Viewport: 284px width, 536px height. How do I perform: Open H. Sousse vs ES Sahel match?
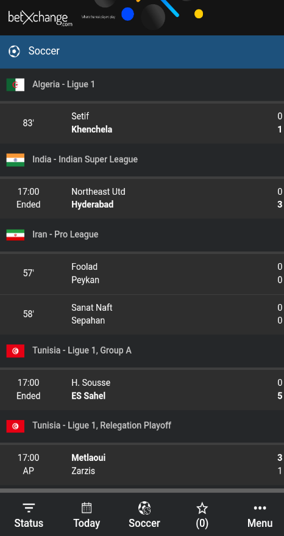(142, 389)
